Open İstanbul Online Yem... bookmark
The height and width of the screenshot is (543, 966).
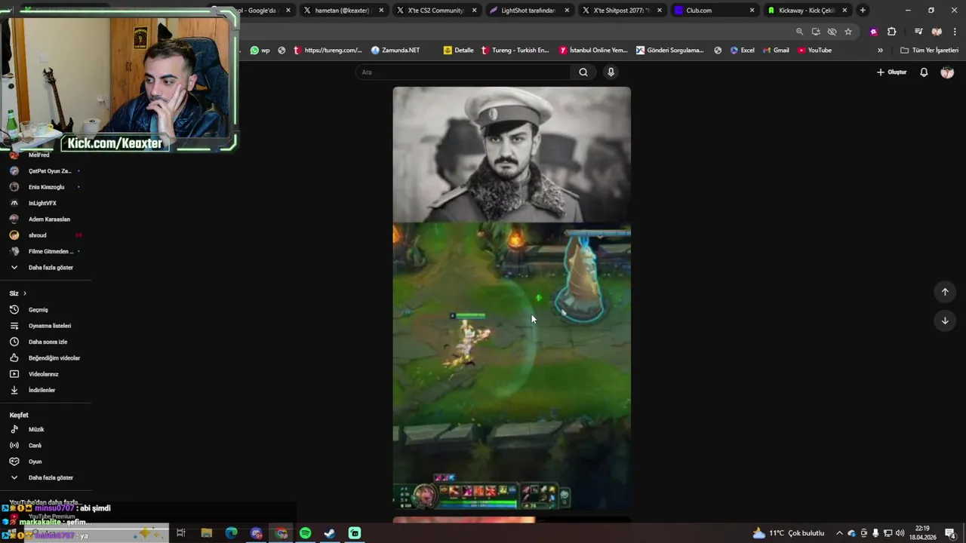coord(594,51)
